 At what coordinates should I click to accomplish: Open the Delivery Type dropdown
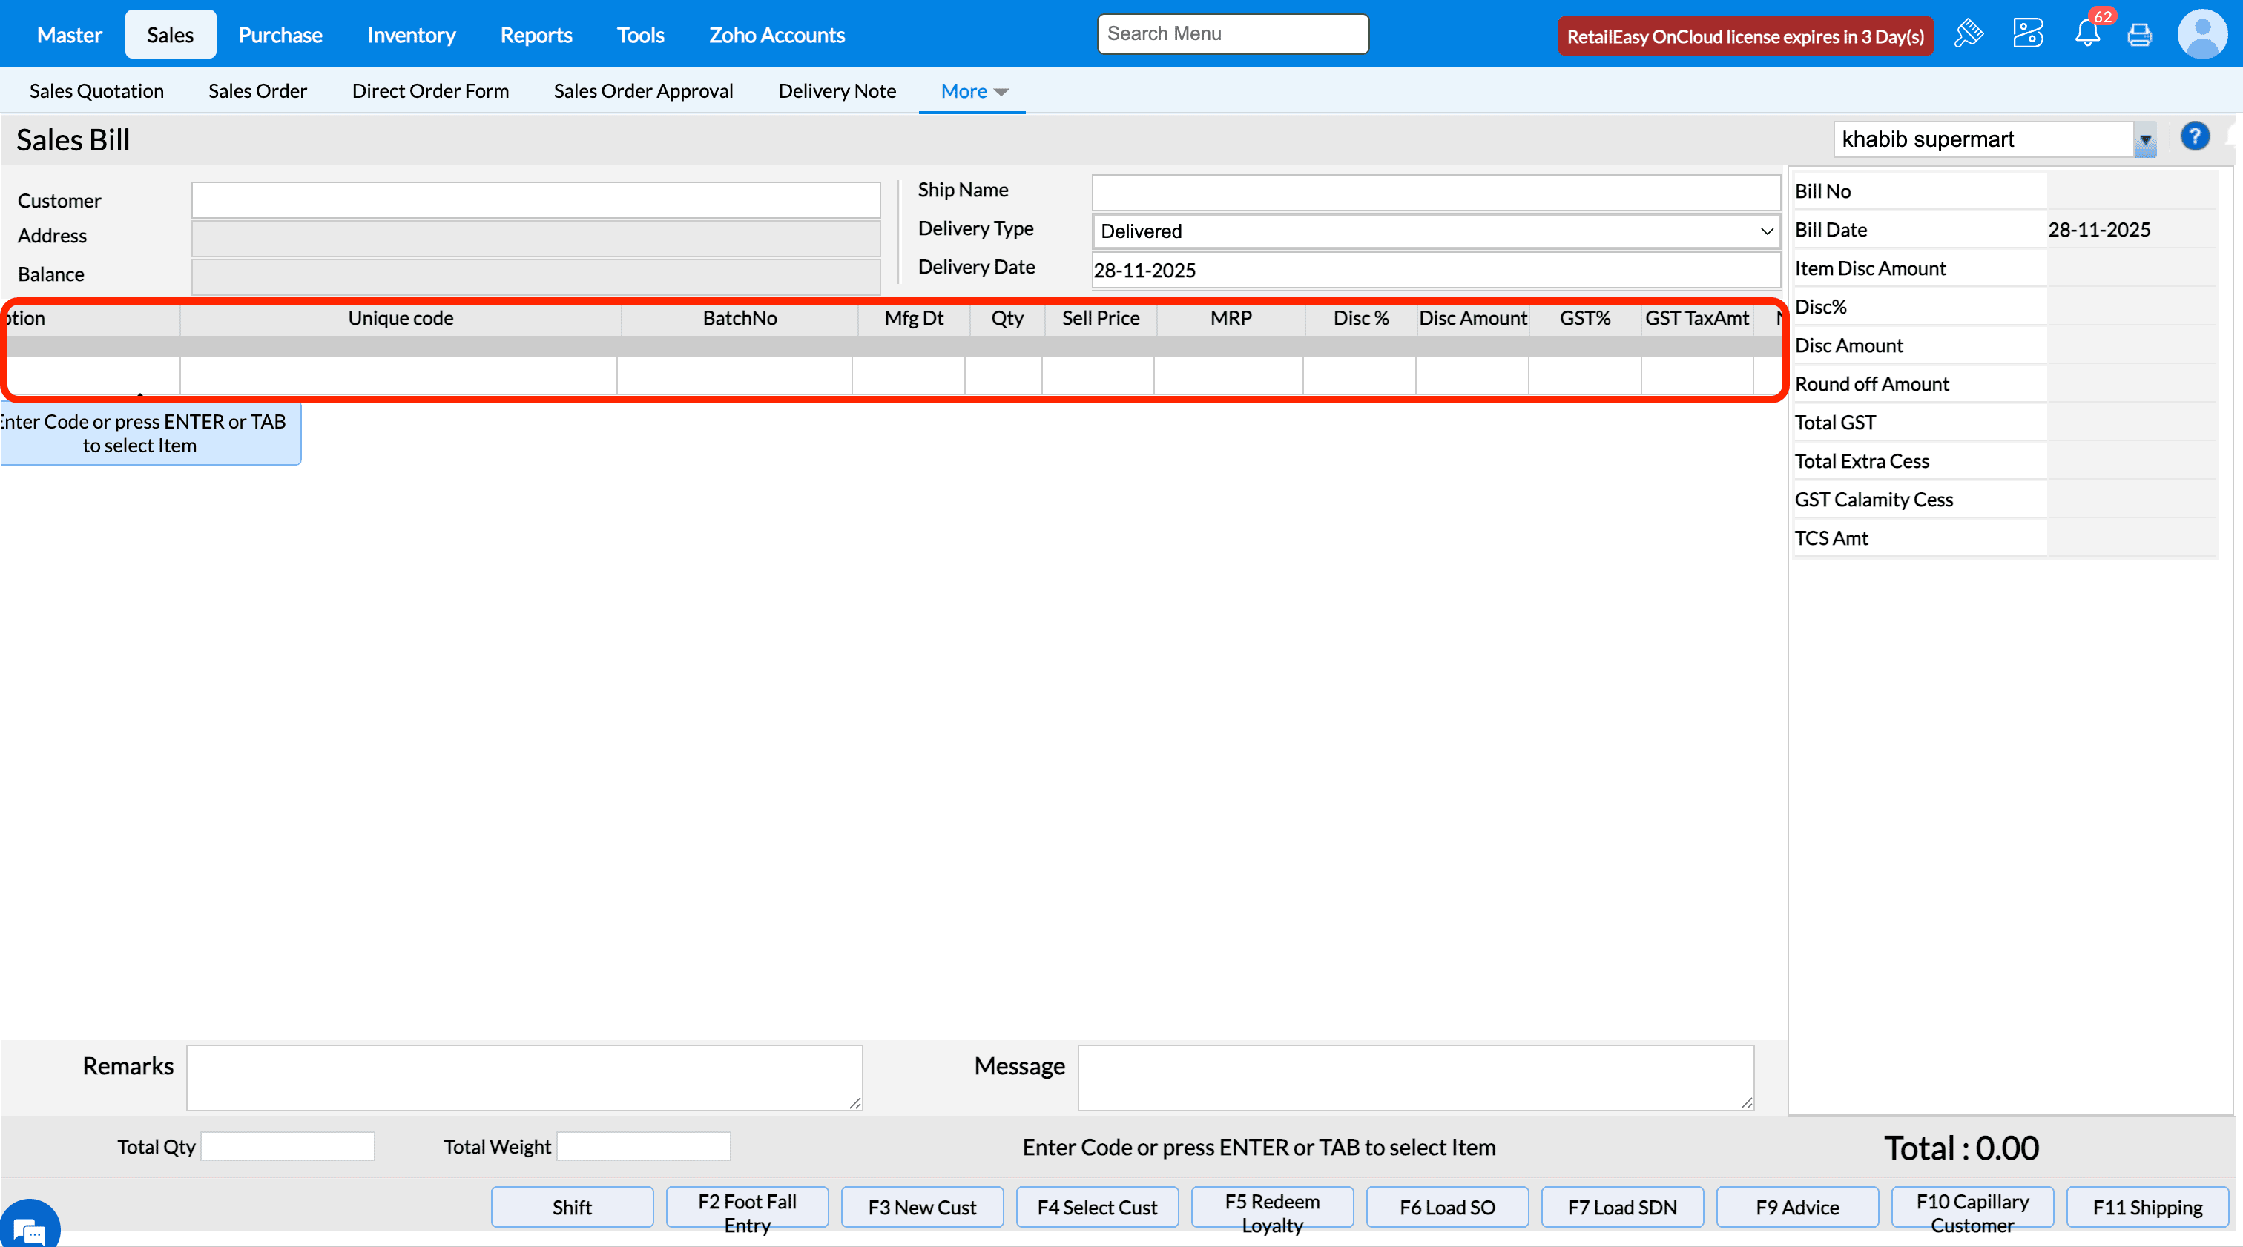pyautogui.click(x=1435, y=231)
